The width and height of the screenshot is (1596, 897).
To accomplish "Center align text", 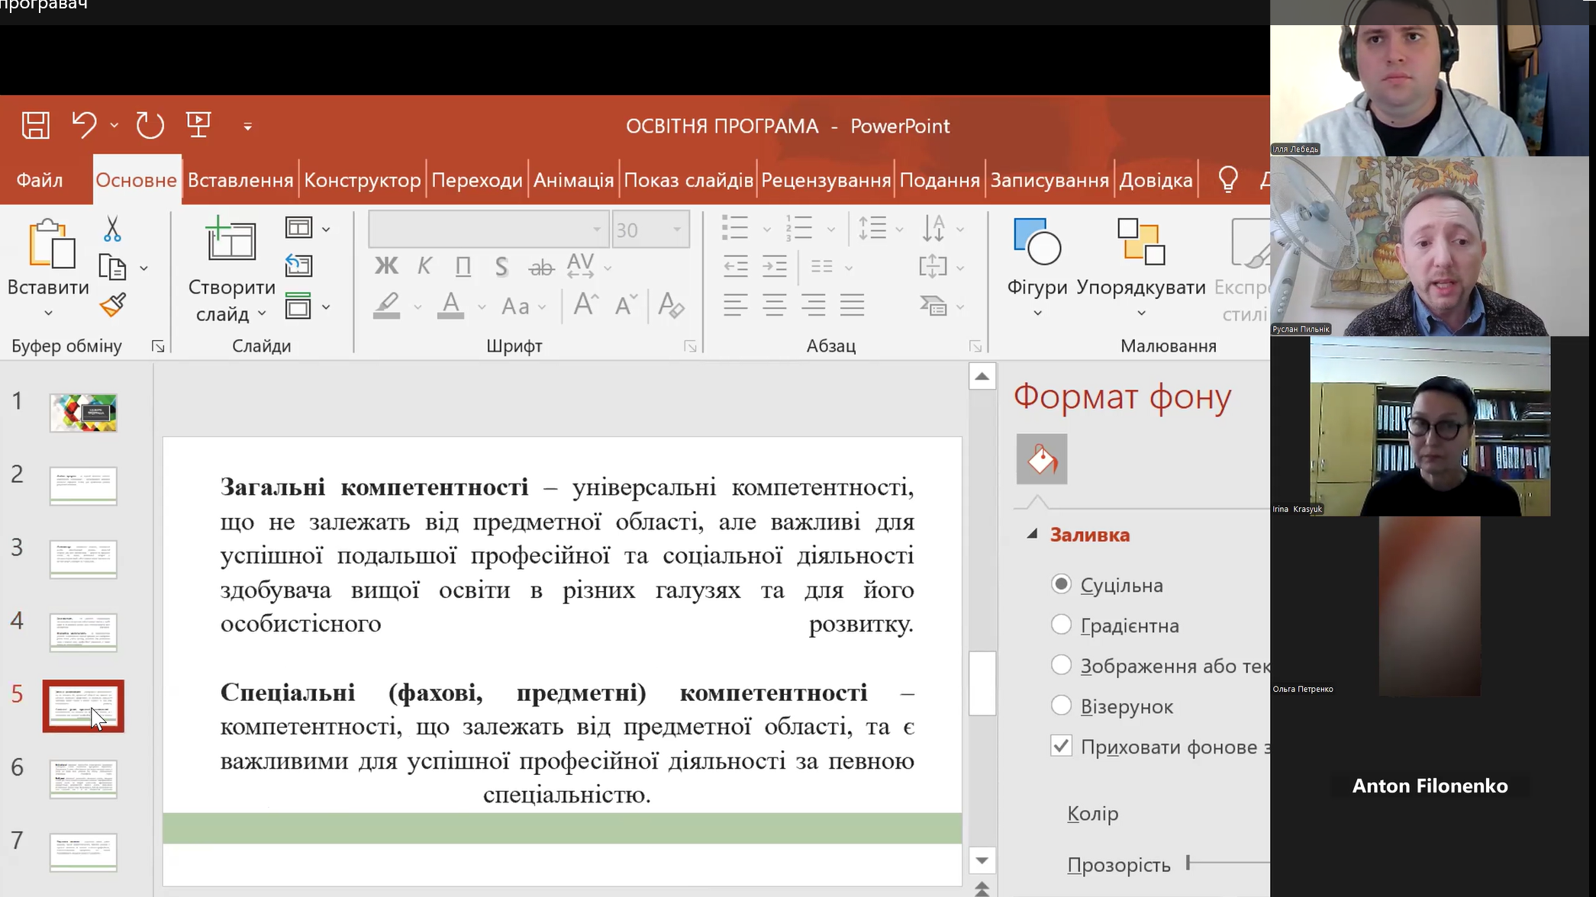I will coord(774,305).
